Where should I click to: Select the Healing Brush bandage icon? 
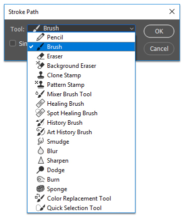40,104
